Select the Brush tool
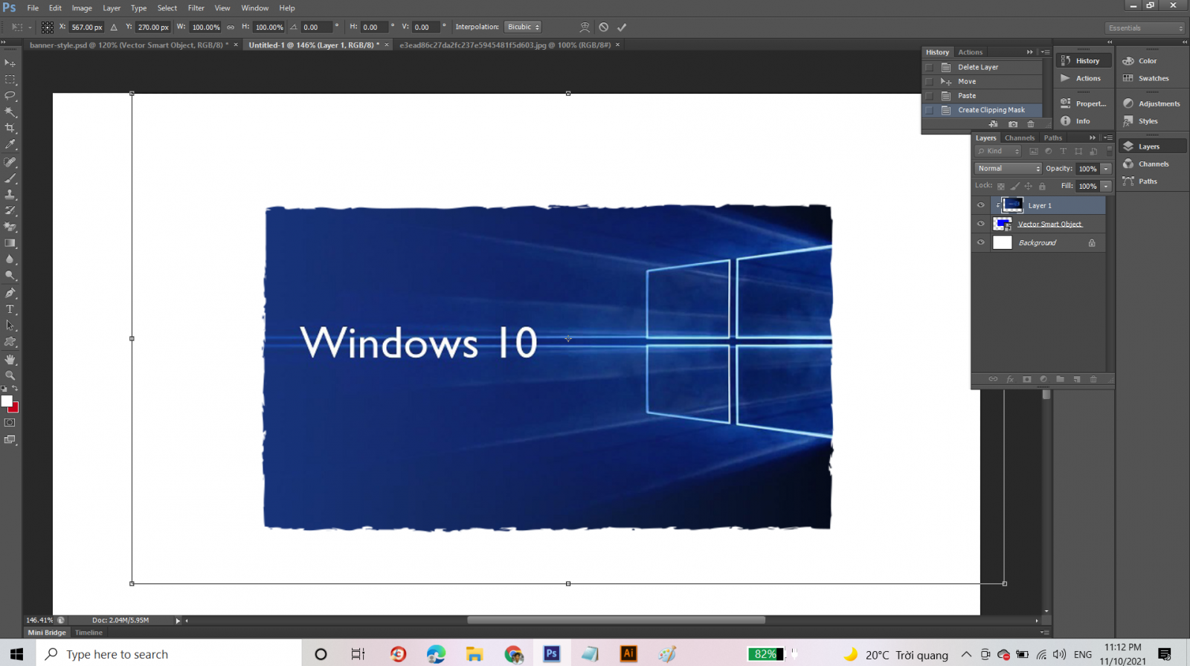The image size is (1190, 666). tap(10, 178)
